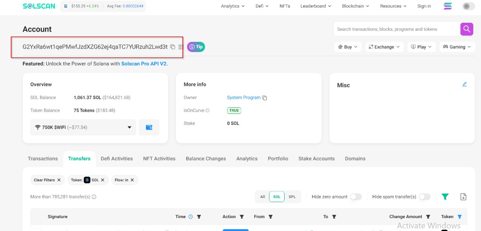Select the Transfers tab
This screenshot has width=481, height=231.
[79, 159]
